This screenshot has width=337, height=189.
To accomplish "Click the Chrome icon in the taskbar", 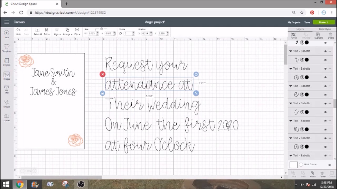I will pos(19,184).
